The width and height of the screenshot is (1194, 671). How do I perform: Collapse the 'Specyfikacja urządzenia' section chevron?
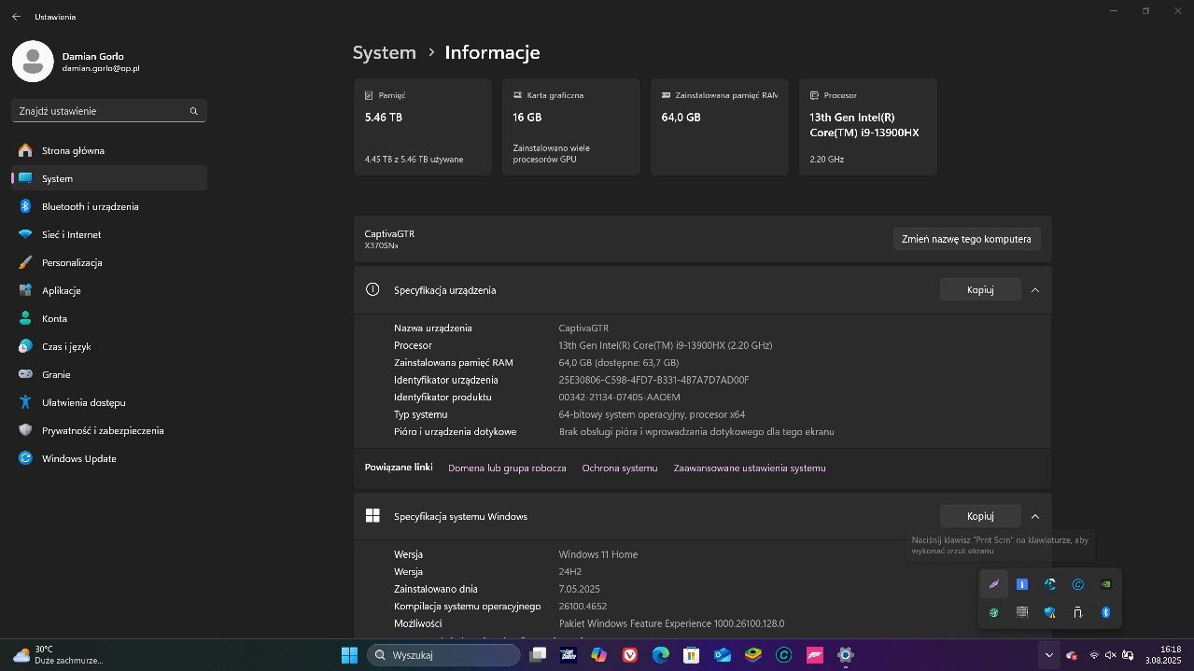pyautogui.click(x=1035, y=289)
